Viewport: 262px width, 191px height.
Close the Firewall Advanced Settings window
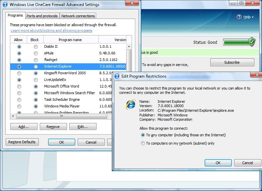click(x=132, y=3)
